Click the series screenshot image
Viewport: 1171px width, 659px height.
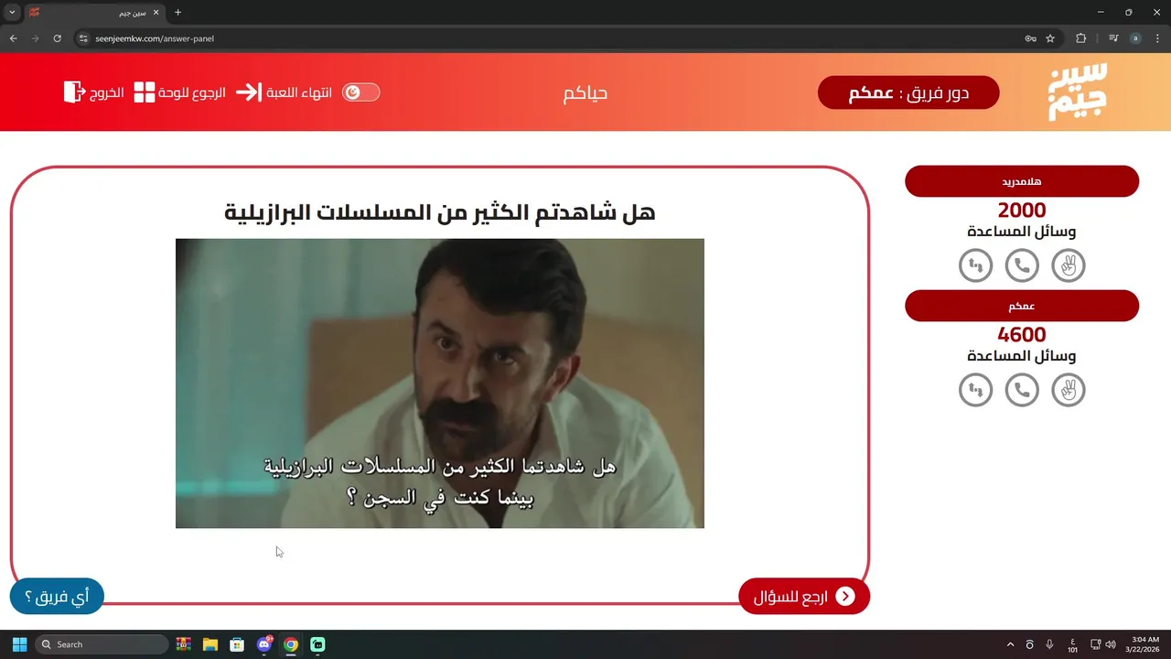tap(440, 384)
